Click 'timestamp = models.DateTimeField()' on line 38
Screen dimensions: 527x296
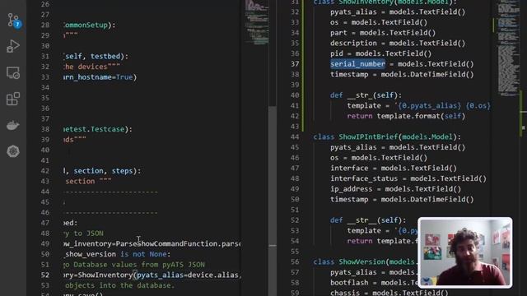[x=402, y=74]
